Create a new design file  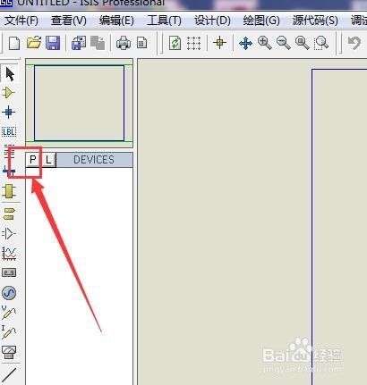[14, 43]
